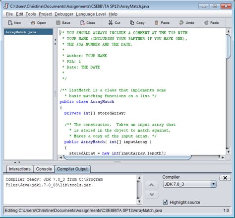
Task: Go to previous compiler error with up arrow
Action: (152, 185)
